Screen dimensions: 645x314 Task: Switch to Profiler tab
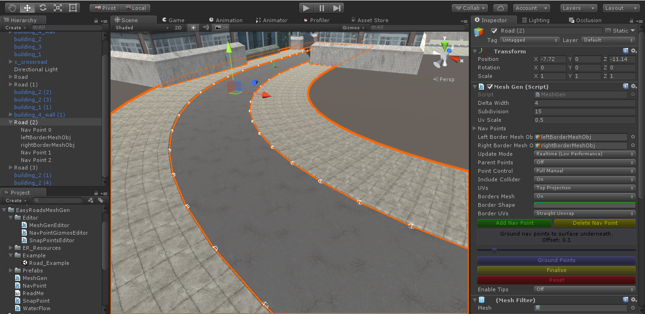pyautogui.click(x=316, y=20)
